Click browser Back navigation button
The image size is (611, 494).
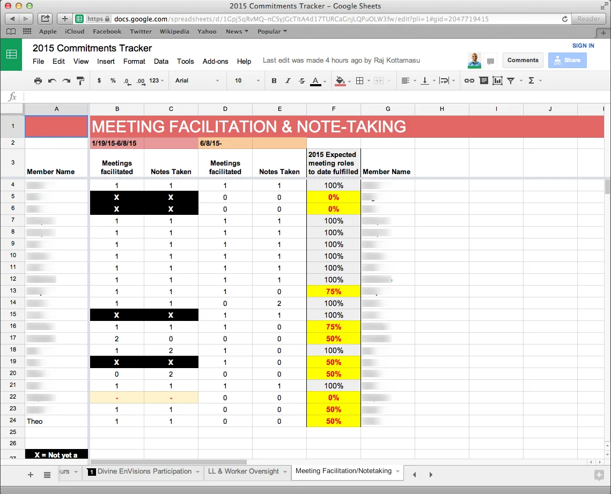pos(12,19)
